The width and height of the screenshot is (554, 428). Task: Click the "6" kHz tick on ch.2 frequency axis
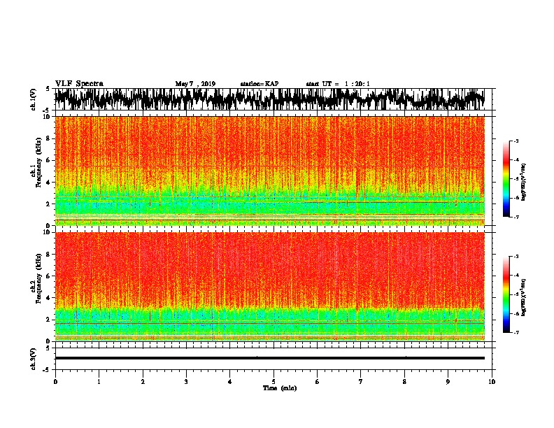coord(48,276)
